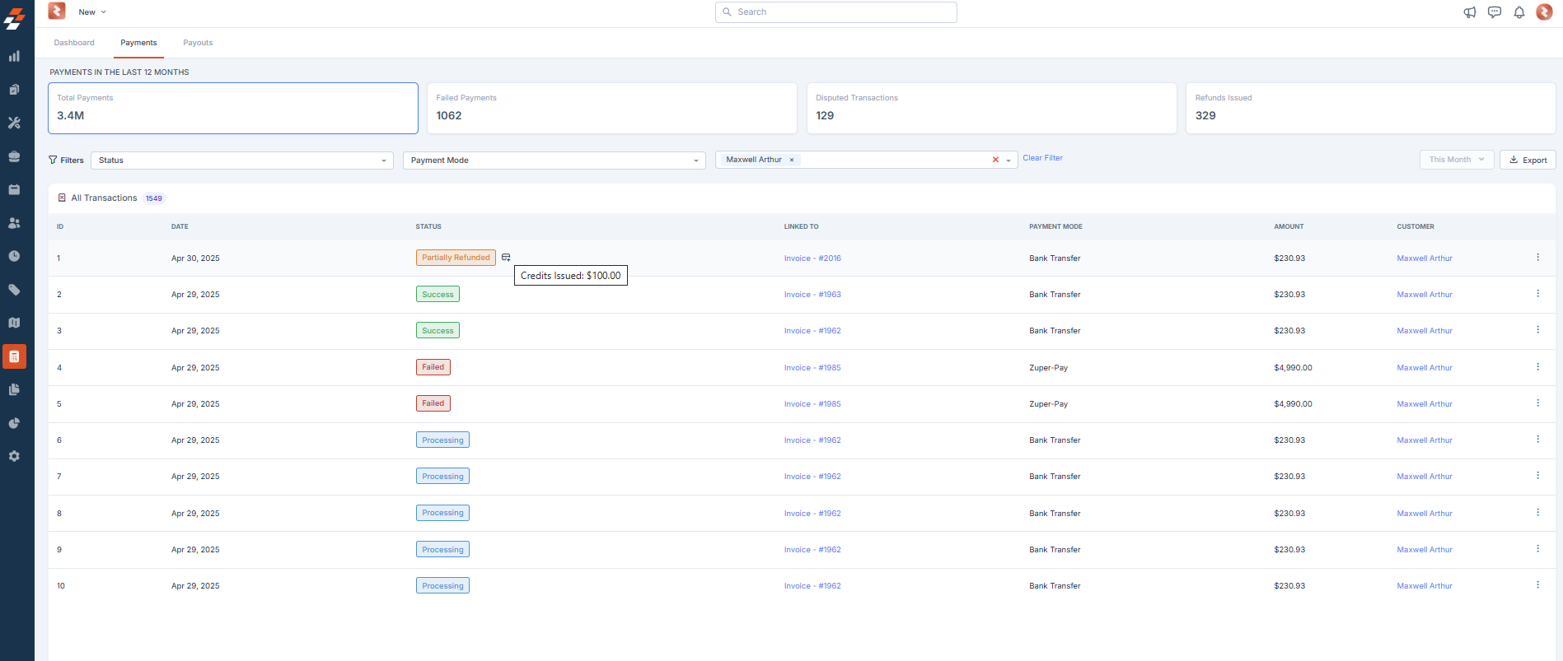The image size is (1563, 661).
Task: Open the wrench and screwdriver sidebar icon
Action: (x=14, y=123)
